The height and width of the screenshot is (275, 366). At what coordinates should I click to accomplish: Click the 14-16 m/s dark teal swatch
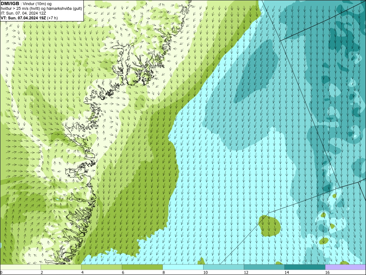(x=305, y=267)
